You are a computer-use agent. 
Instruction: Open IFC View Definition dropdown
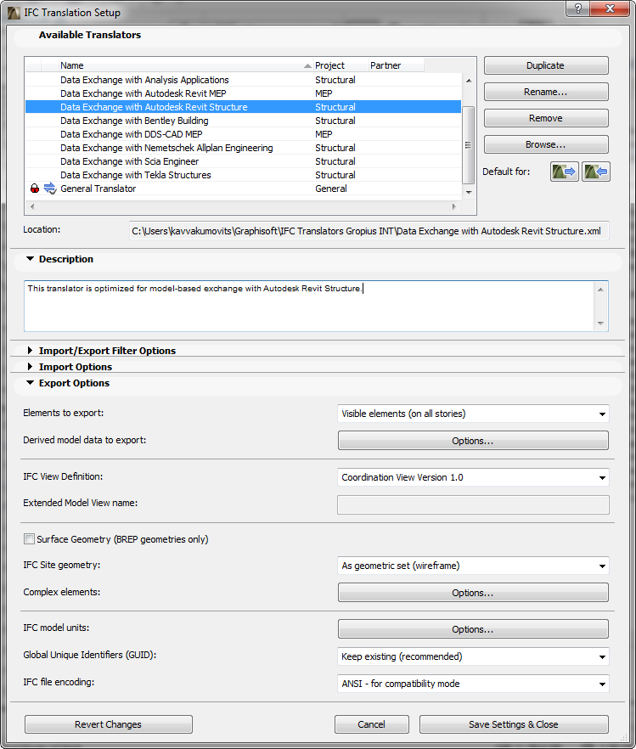click(473, 477)
